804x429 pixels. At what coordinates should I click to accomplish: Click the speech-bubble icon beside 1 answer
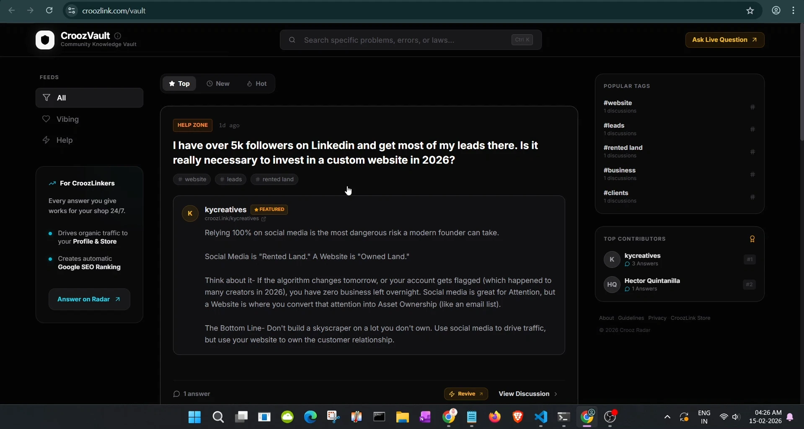(x=176, y=394)
